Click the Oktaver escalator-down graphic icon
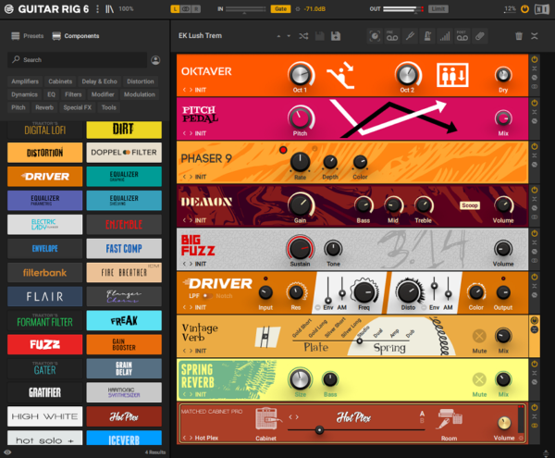 coord(340,75)
